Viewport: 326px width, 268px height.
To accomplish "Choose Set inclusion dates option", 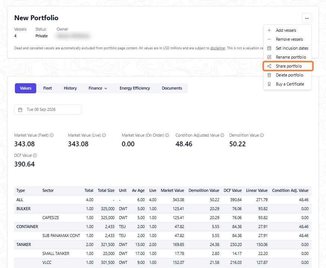I will point(287,48).
